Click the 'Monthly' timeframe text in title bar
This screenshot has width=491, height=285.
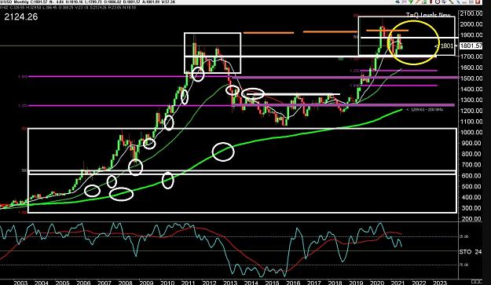(22, 2)
